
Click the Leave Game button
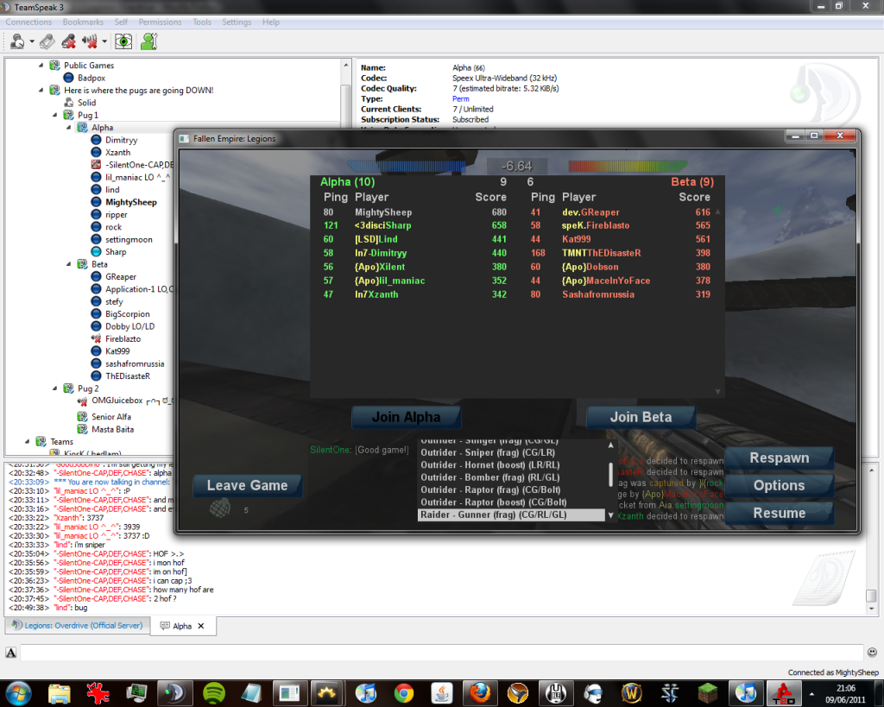pos(247,485)
